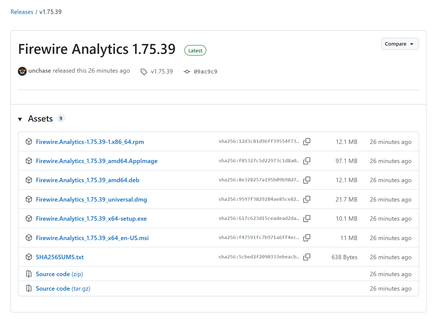This screenshot has height=319, width=437.
Task: Download Firewire.Analytics_1.75.39_x64-setup.exe
Action: pyautogui.click(x=91, y=218)
